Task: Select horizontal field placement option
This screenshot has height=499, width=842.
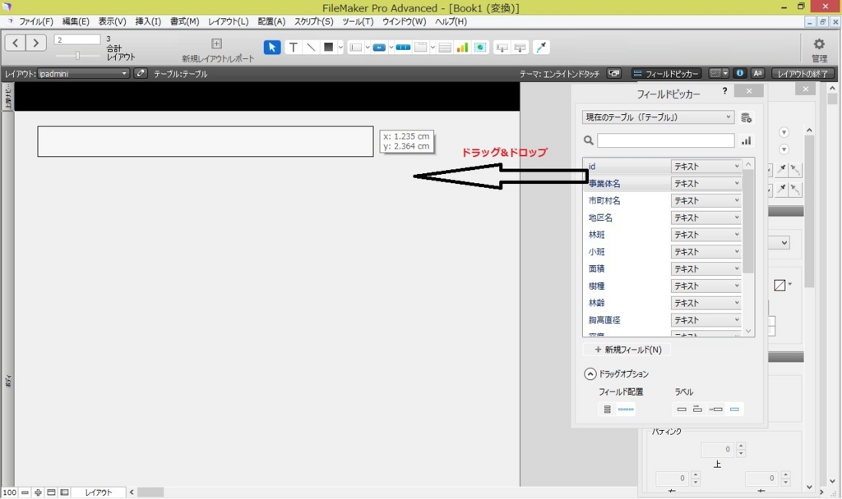Action: [626, 410]
